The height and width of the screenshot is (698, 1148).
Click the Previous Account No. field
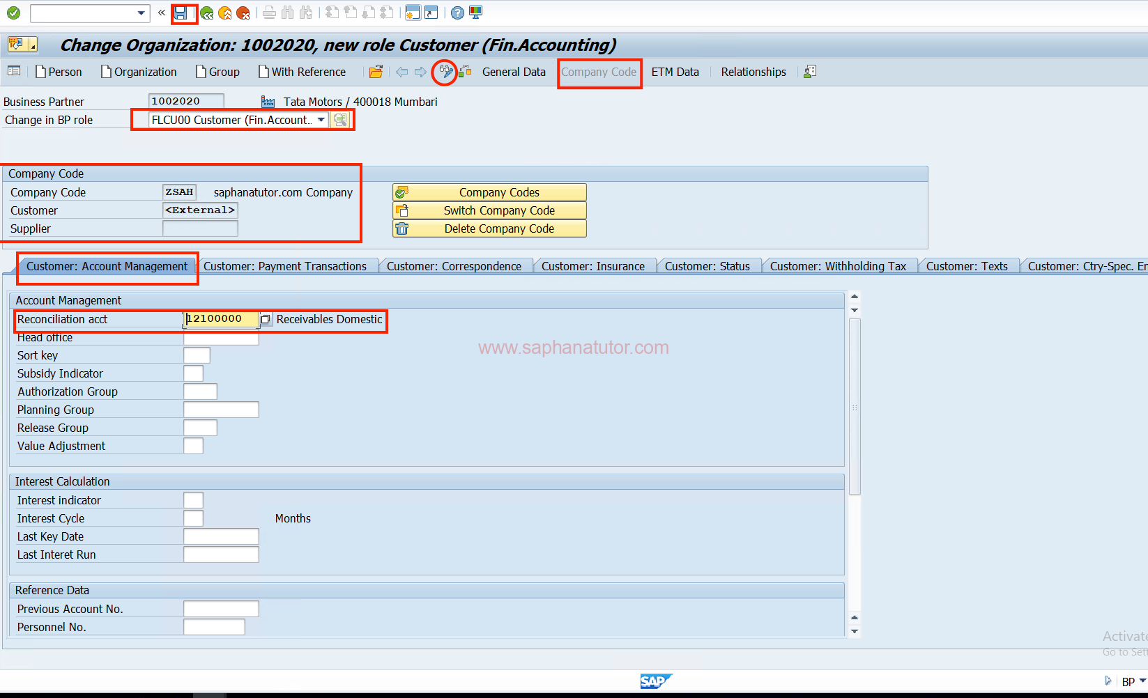(221, 609)
